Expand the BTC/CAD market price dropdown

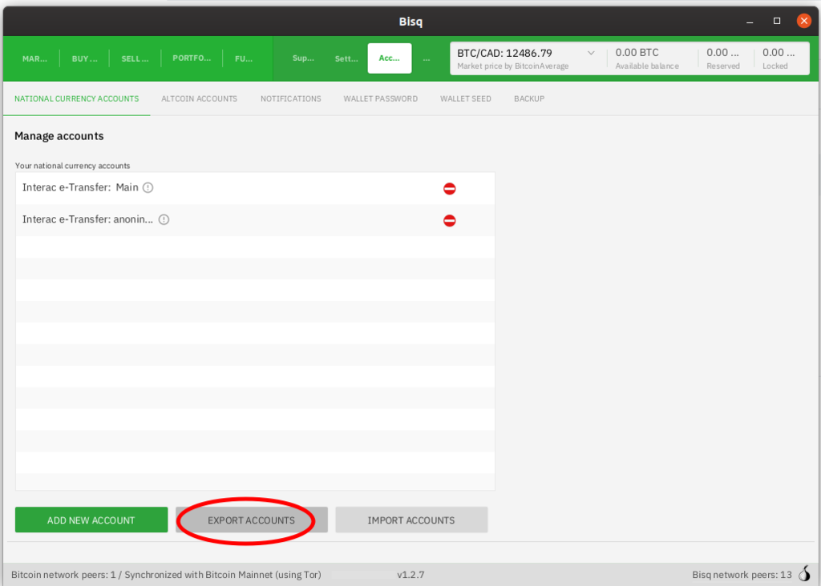[592, 54]
